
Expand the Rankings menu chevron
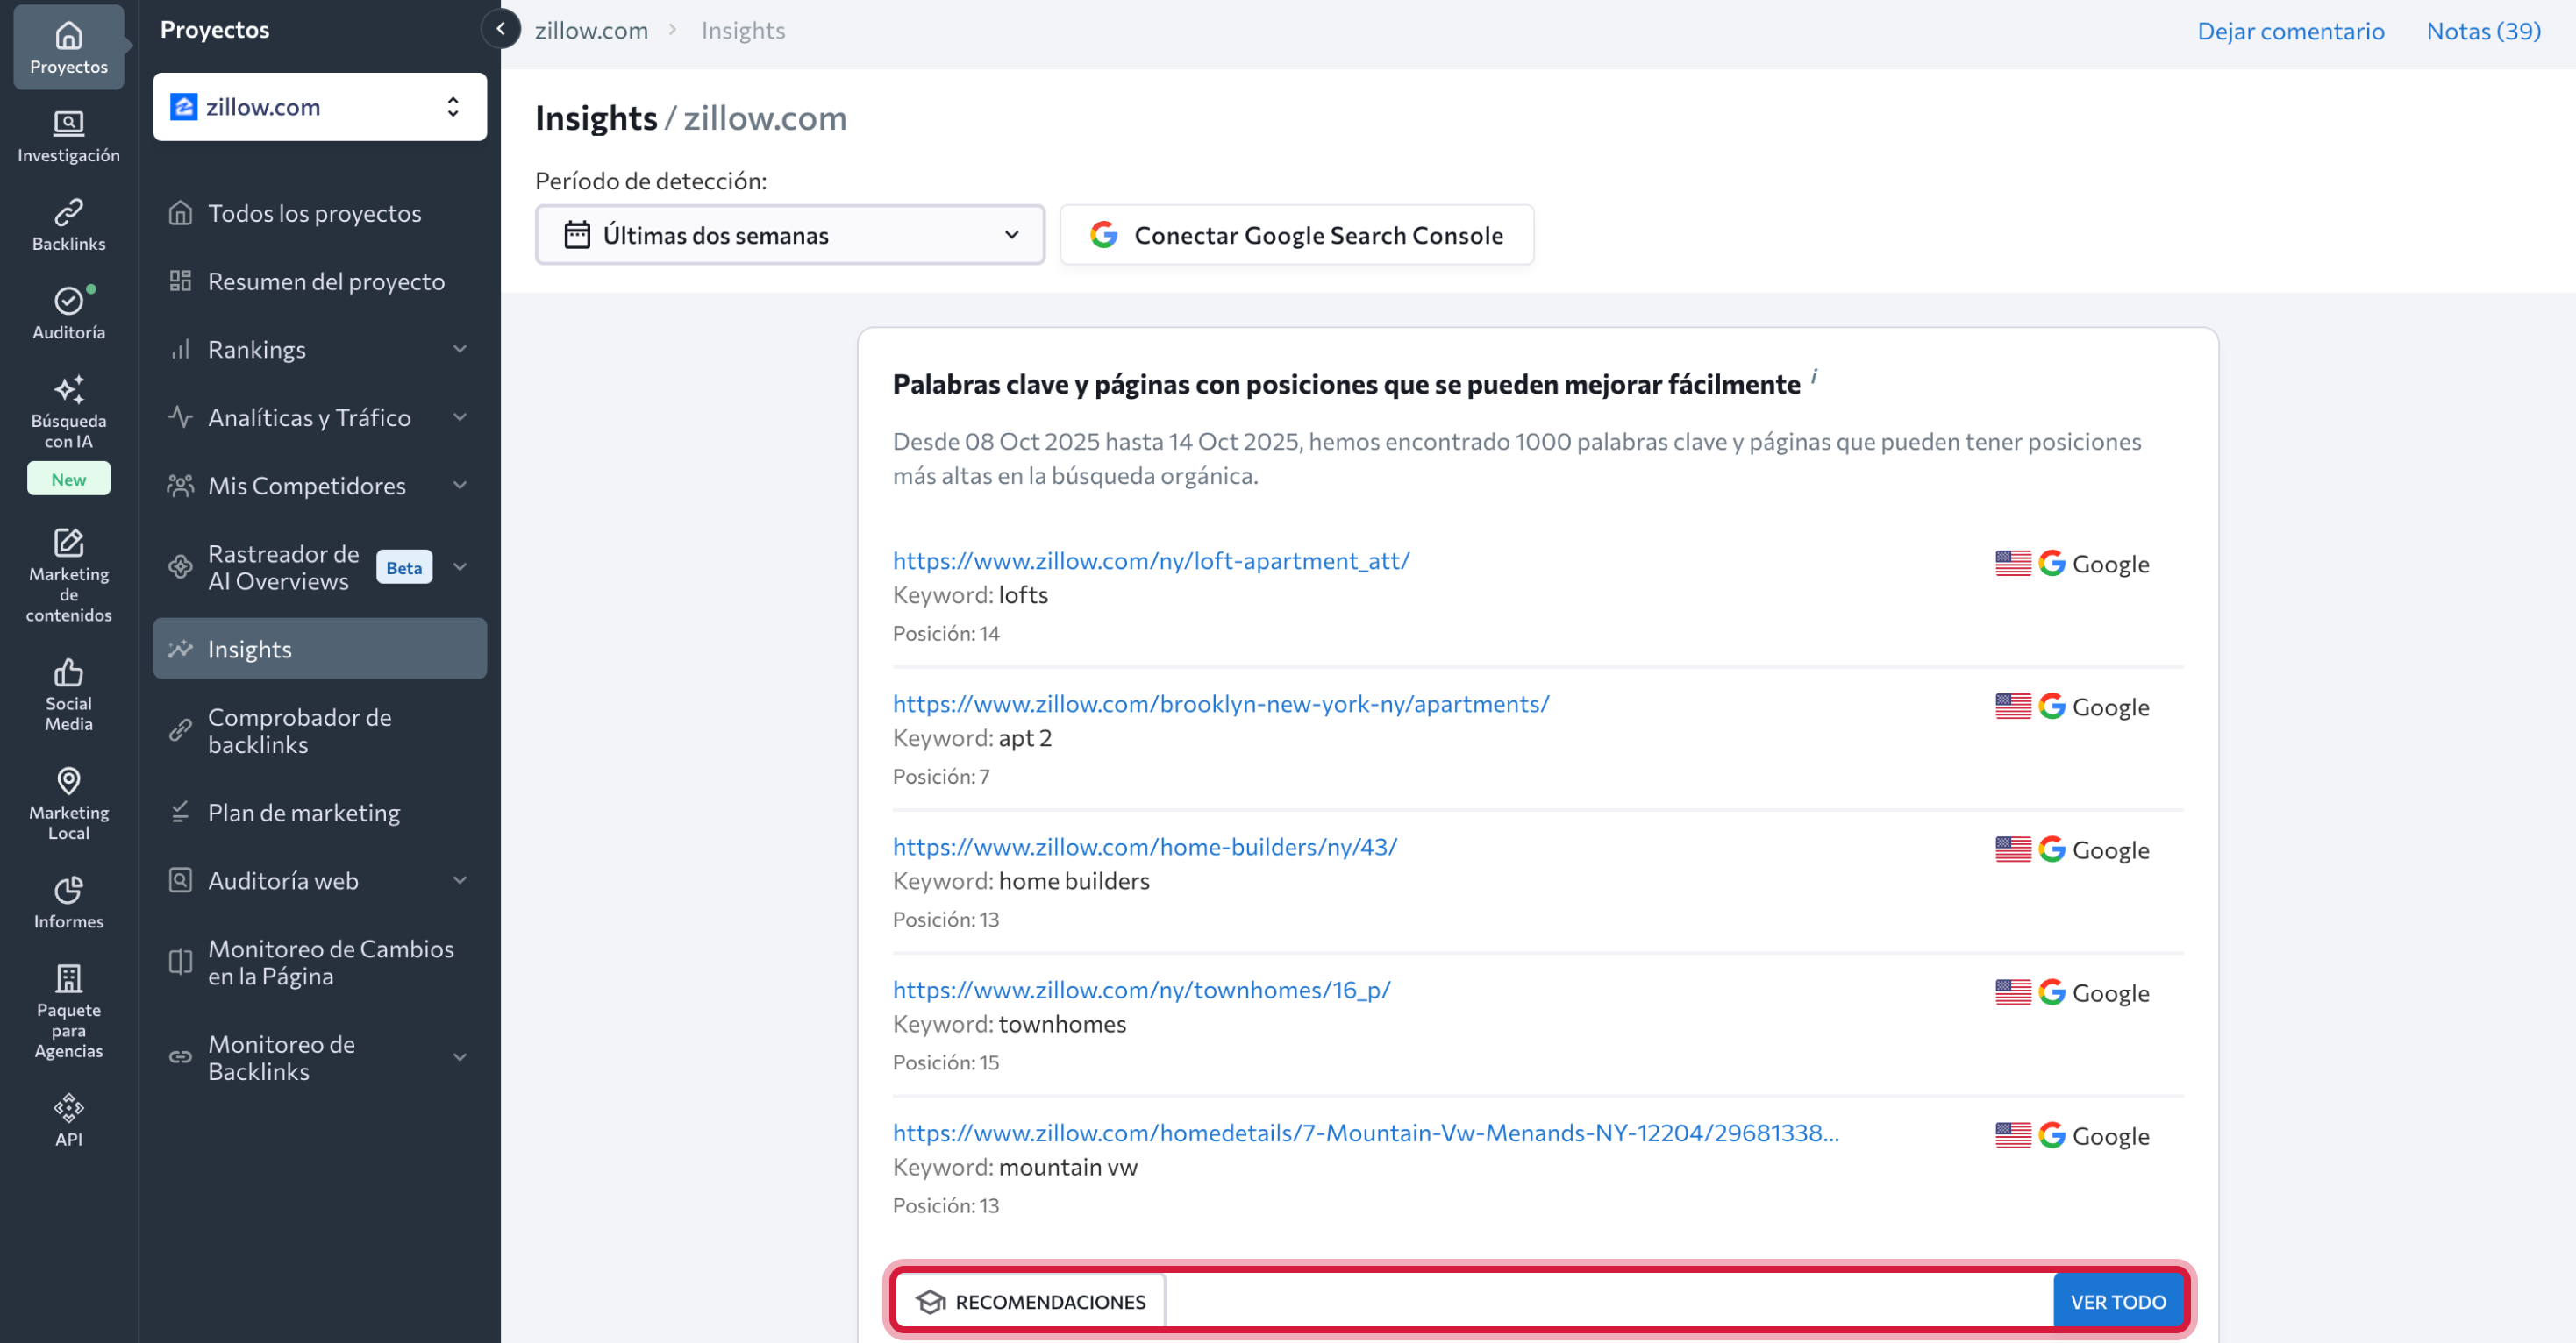pyautogui.click(x=460, y=350)
